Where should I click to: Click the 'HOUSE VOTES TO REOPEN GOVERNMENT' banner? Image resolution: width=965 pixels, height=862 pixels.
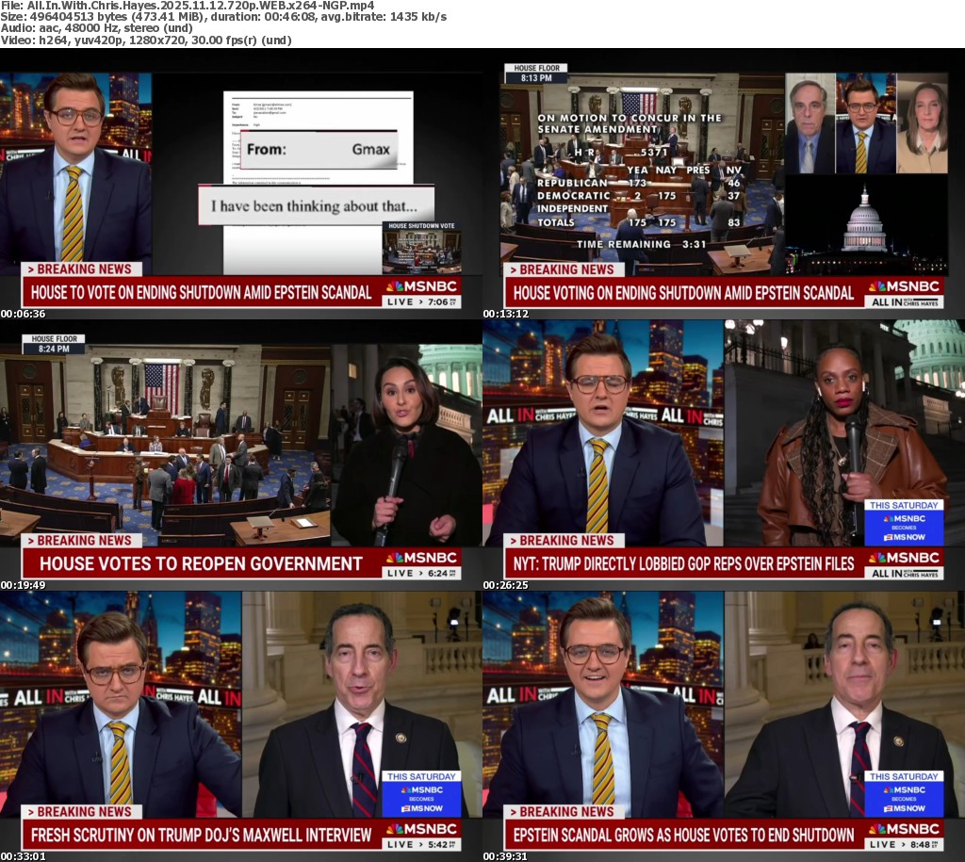(201, 564)
